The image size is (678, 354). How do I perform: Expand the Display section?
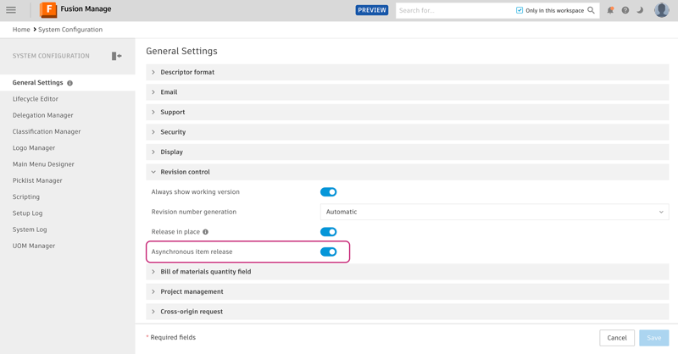pyautogui.click(x=408, y=152)
